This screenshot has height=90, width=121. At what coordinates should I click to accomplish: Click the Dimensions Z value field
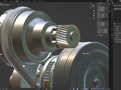[102, 32]
